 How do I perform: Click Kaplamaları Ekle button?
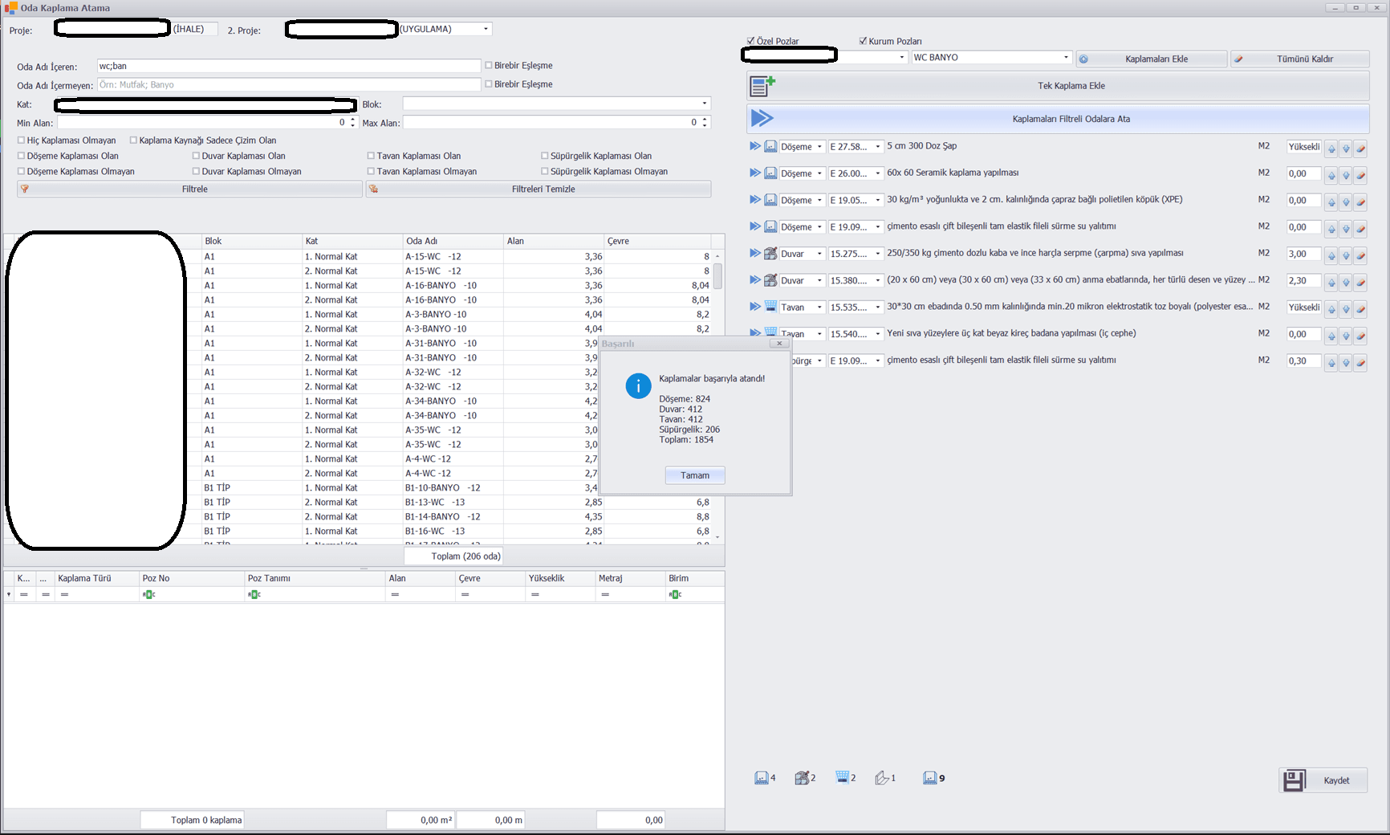click(x=1152, y=59)
